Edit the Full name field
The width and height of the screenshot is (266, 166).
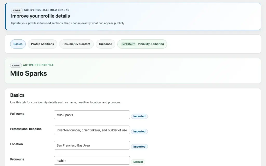pos(92,115)
